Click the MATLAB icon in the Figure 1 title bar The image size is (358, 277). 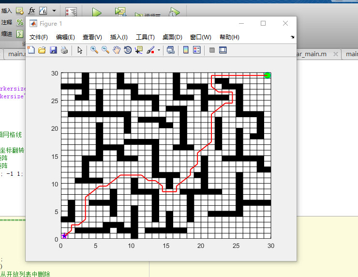click(x=33, y=23)
